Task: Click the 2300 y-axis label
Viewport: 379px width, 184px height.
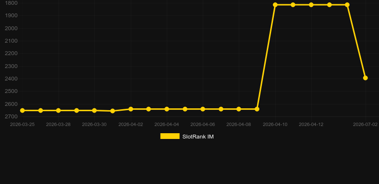Action: click(11, 66)
